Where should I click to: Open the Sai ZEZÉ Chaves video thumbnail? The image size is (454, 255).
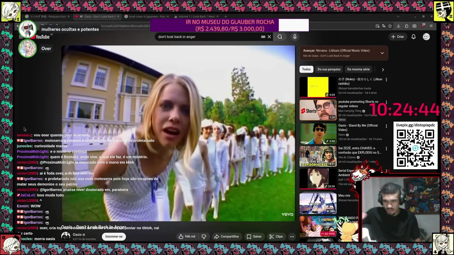click(x=318, y=157)
